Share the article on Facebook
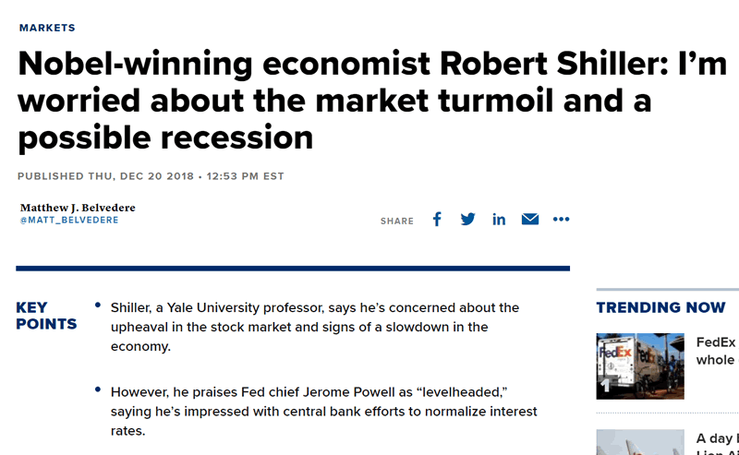 pyautogui.click(x=438, y=220)
